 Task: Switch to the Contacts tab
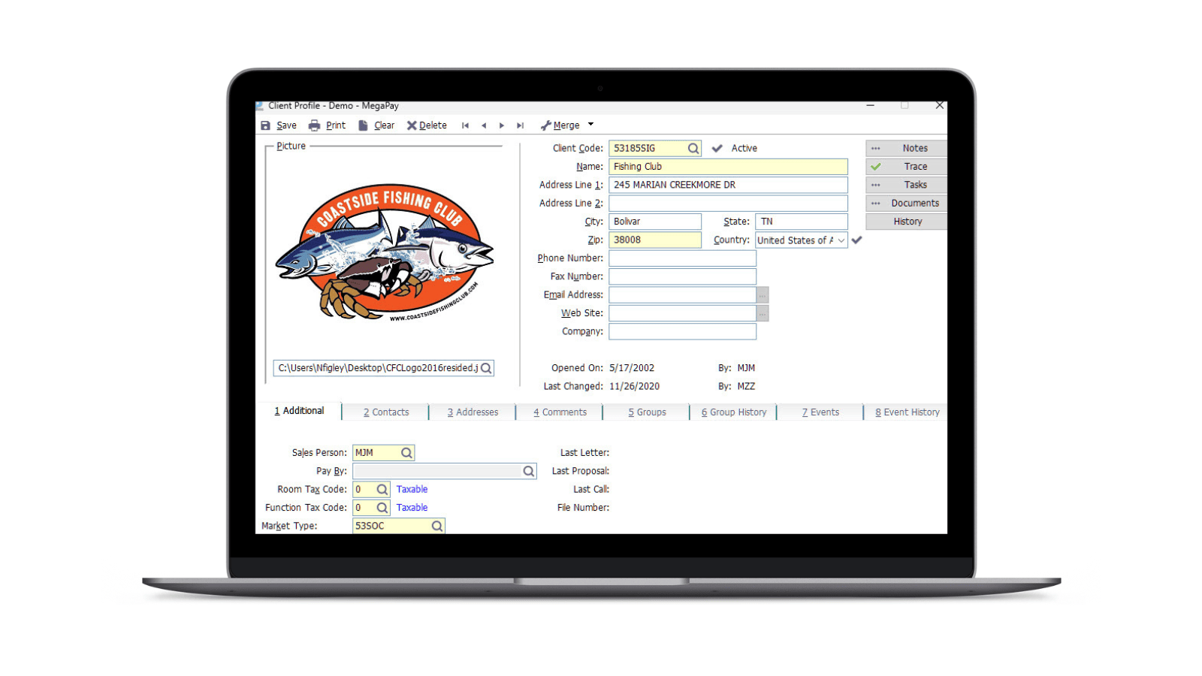[x=386, y=412]
